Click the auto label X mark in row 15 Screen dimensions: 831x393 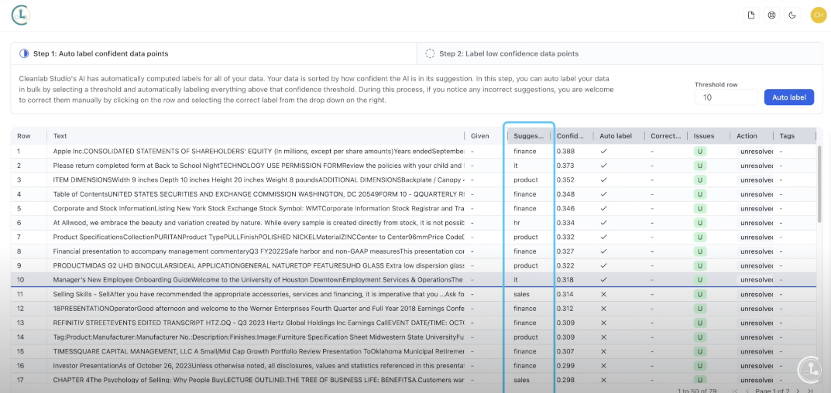pyautogui.click(x=603, y=351)
